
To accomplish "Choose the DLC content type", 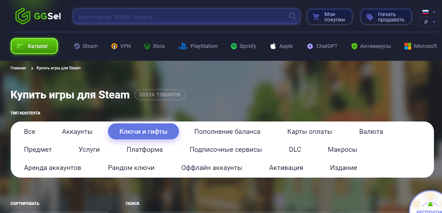I will click(295, 150).
